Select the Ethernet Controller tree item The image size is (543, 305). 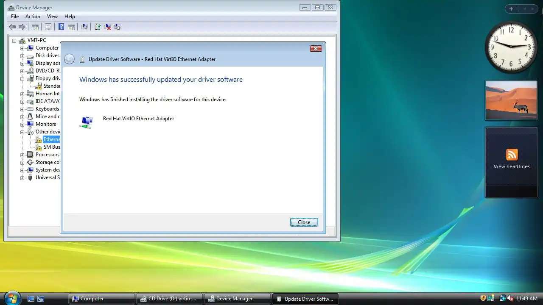click(x=52, y=139)
